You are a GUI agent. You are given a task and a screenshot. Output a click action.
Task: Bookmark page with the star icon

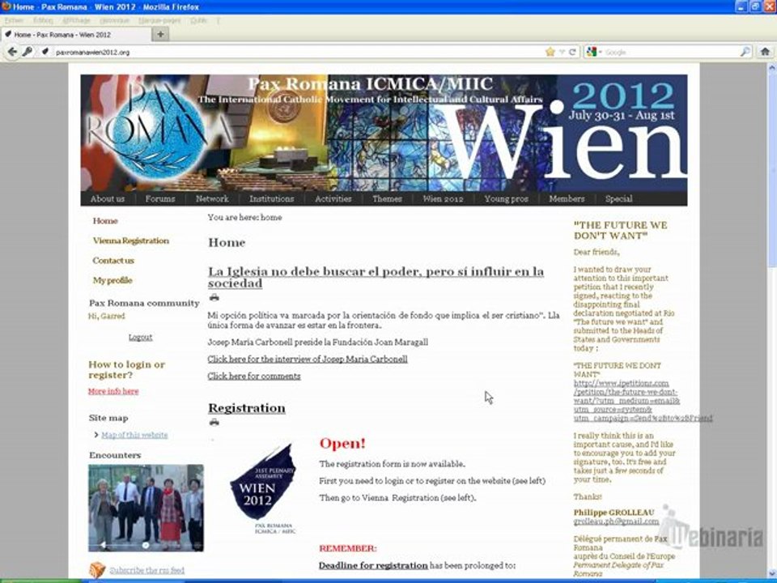550,52
